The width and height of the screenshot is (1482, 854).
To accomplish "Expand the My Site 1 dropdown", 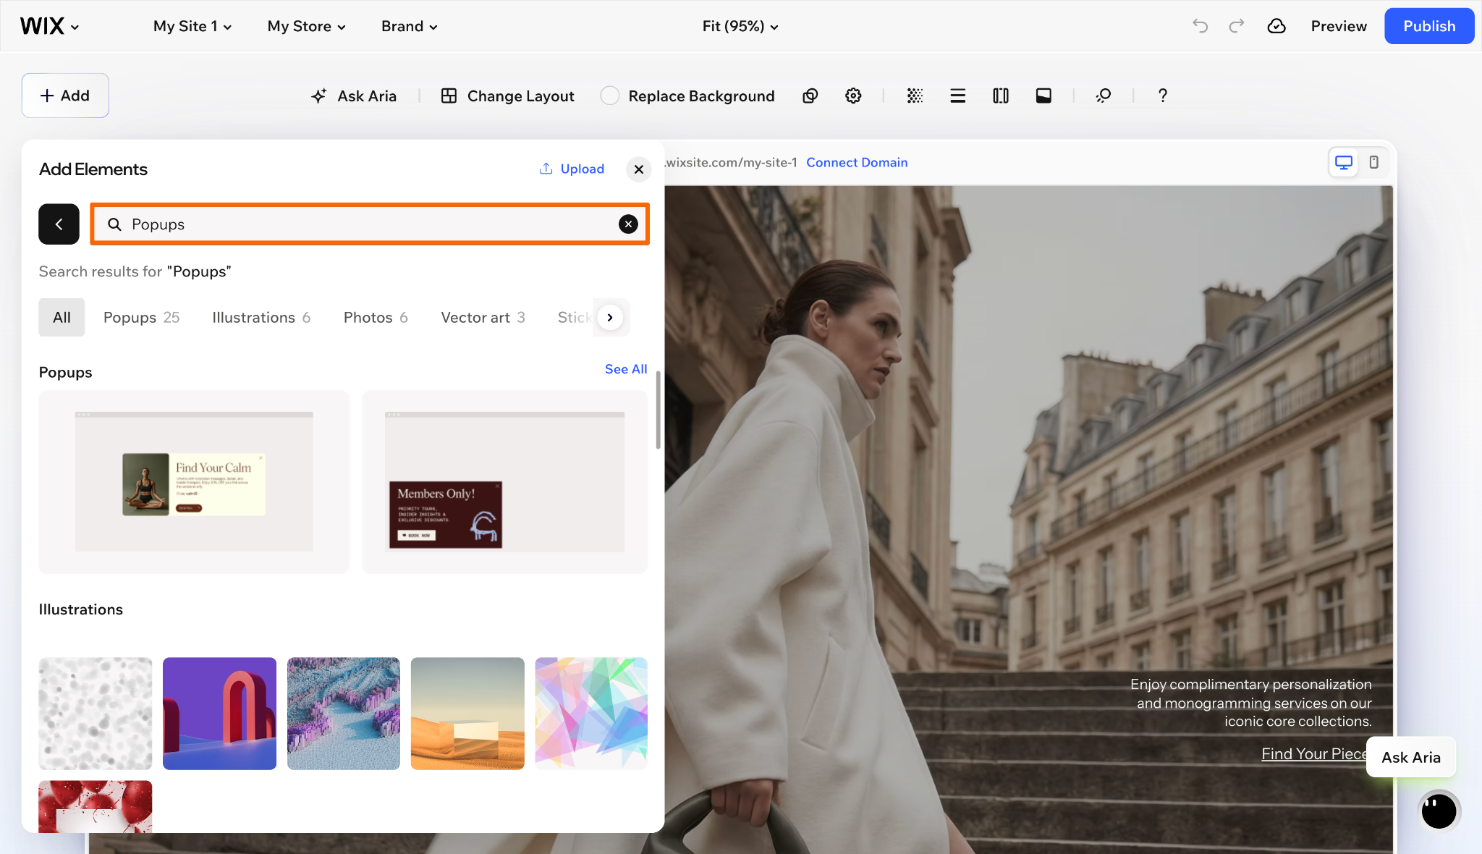I will coord(192,26).
